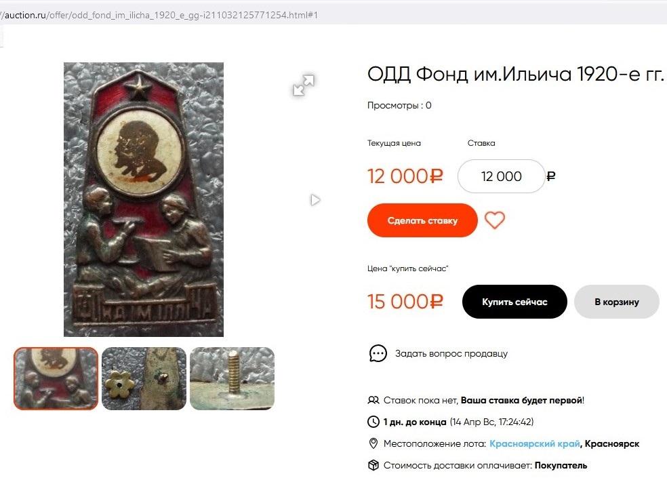Click the bidders people icon
667x480 pixels.
point(373,400)
